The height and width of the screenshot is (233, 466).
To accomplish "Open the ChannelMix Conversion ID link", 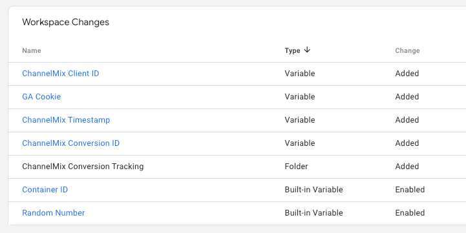I will coord(70,143).
